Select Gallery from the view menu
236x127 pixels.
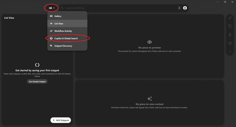click(67, 16)
